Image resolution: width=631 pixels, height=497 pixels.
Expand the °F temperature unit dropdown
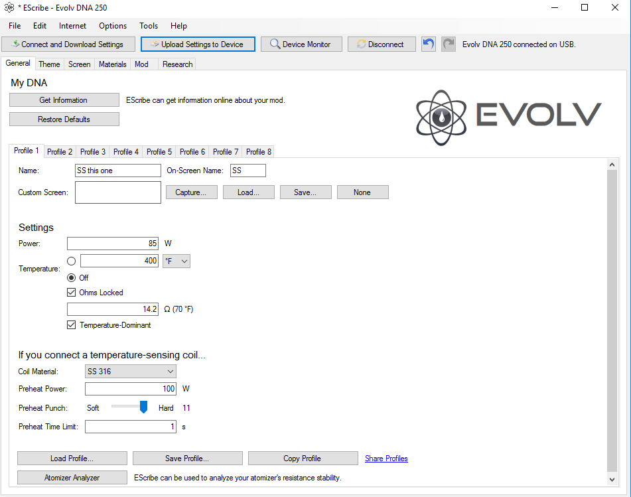[176, 261]
